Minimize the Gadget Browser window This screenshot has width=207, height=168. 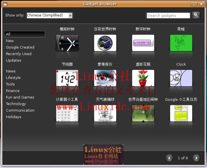pyautogui.click(x=194, y=4)
